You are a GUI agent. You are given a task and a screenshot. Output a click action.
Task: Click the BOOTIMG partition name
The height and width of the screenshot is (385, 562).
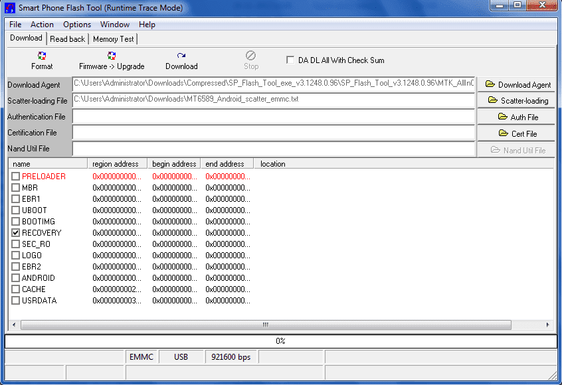pos(39,221)
